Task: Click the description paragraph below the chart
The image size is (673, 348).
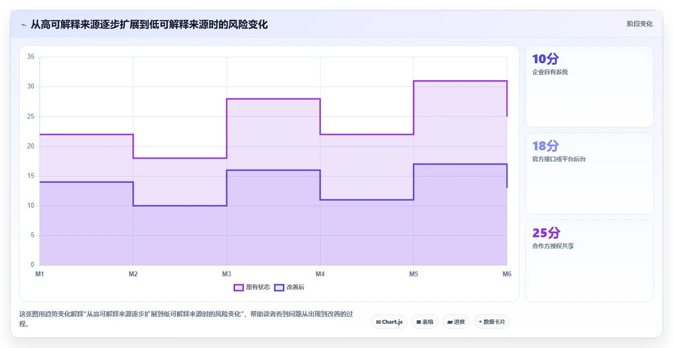Action: click(187, 319)
